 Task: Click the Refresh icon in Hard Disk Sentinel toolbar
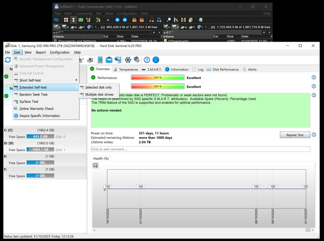point(8,60)
